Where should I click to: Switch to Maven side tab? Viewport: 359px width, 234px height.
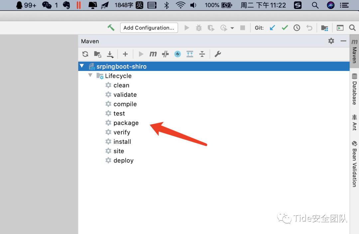pyautogui.click(x=354, y=51)
